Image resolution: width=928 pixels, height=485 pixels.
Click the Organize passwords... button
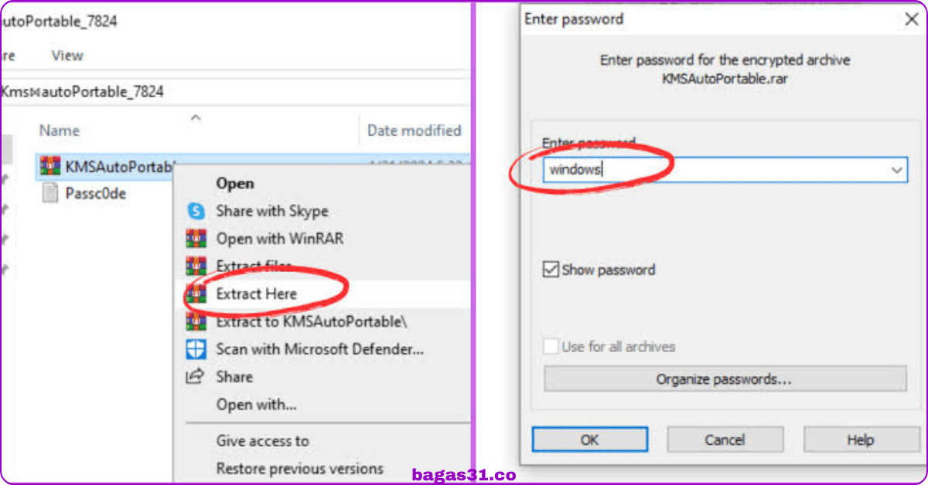[x=725, y=379]
